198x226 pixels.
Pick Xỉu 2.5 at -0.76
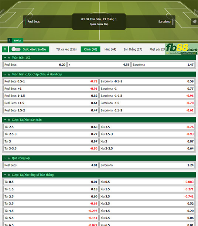pos(147,127)
